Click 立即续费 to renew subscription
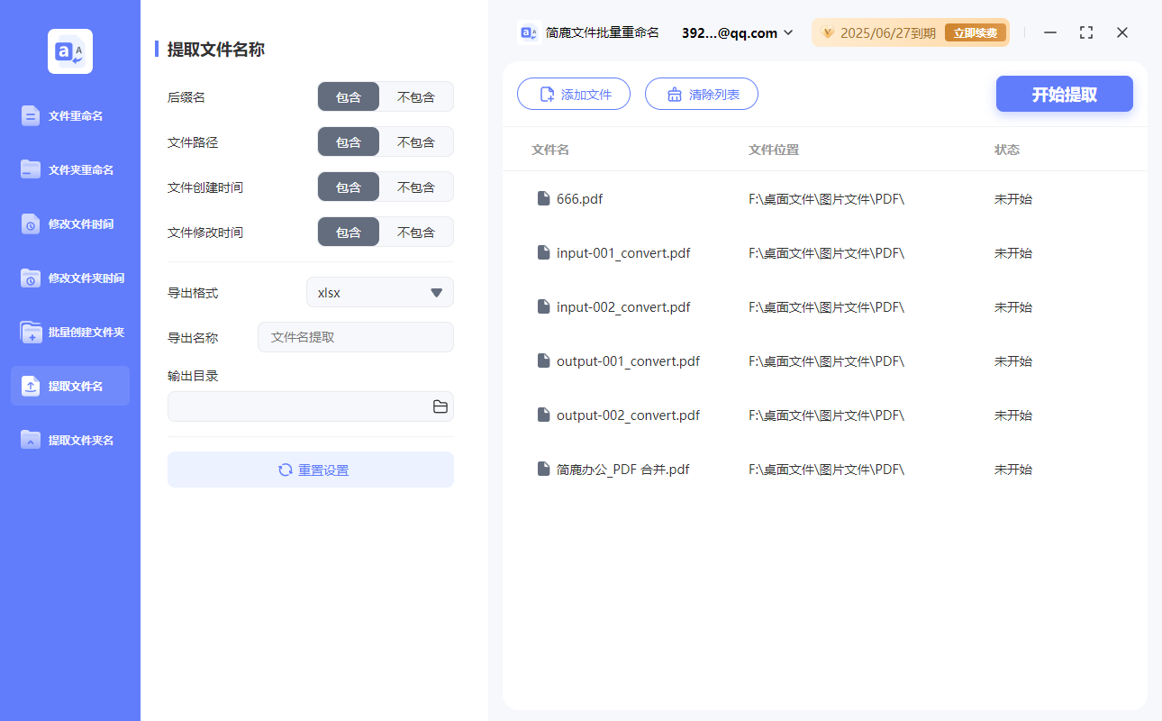1162x721 pixels. click(x=975, y=32)
